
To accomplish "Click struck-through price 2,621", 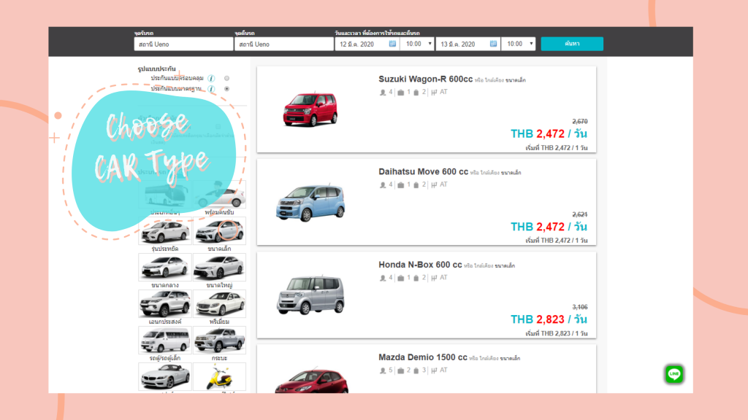I will click(x=579, y=214).
